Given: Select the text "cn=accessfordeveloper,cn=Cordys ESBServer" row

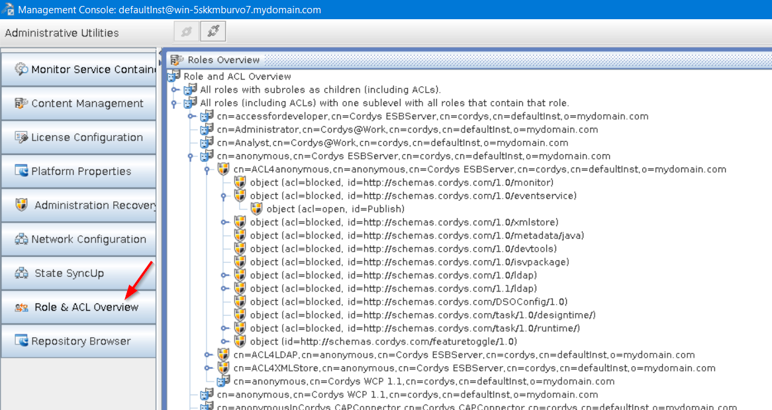Looking at the screenshot, I should (433, 117).
